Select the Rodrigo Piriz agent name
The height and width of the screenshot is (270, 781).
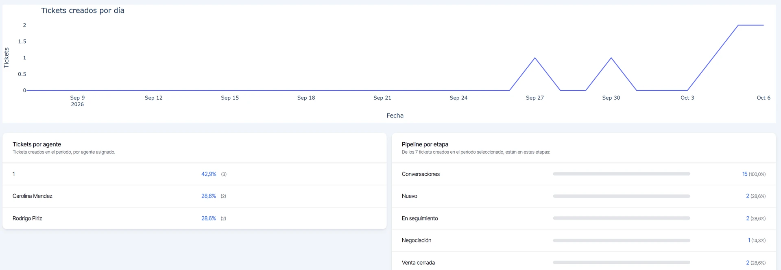point(27,218)
